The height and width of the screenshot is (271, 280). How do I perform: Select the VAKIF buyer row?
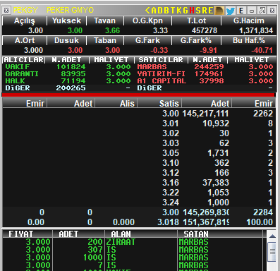pos(68,67)
